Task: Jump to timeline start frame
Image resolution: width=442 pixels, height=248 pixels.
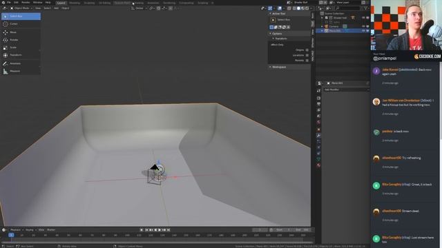Action: 146,230
